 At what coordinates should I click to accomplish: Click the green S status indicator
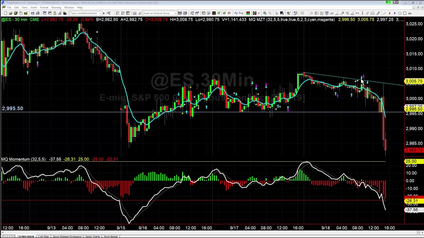coord(388,3)
